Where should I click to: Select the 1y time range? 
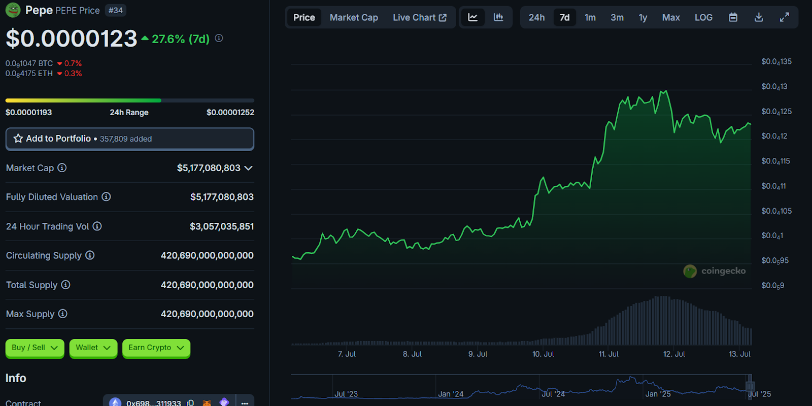point(642,17)
